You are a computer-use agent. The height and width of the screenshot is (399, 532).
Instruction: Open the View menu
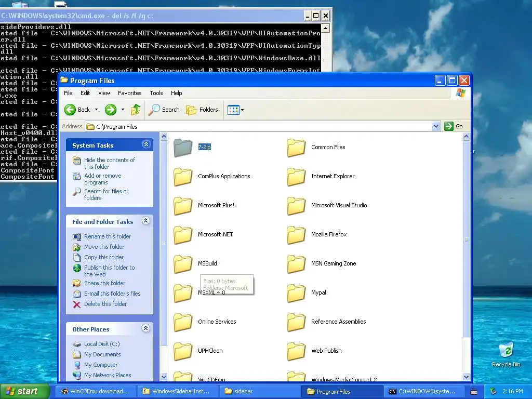tap(104, 93)
